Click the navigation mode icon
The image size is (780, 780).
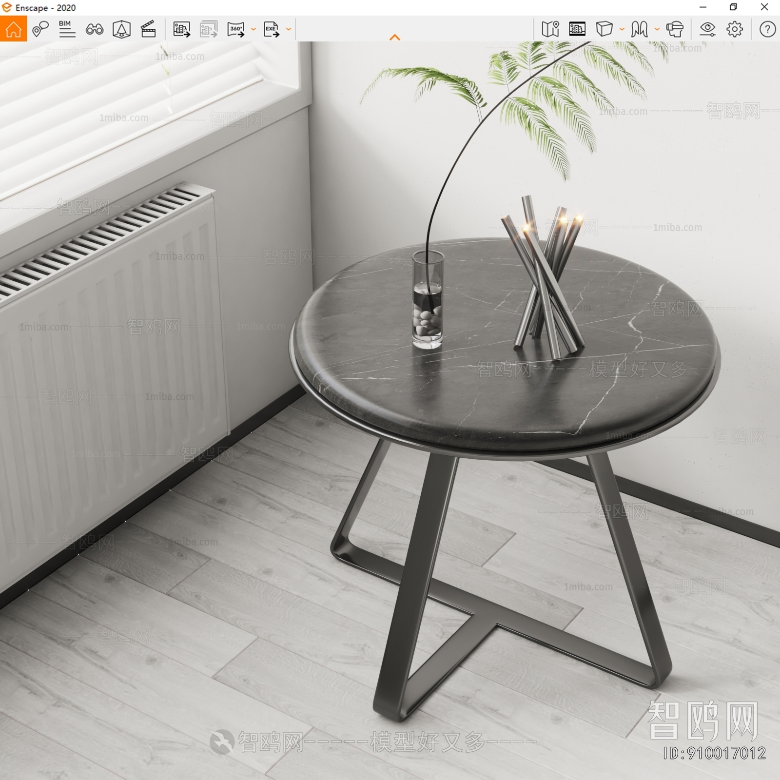[x=639, y=29]
